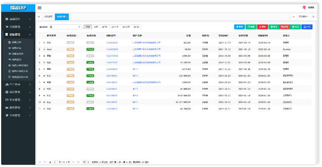Click the 精诚ERP logo
Viewport: 322px width, 167px height.
pos(18,8)
